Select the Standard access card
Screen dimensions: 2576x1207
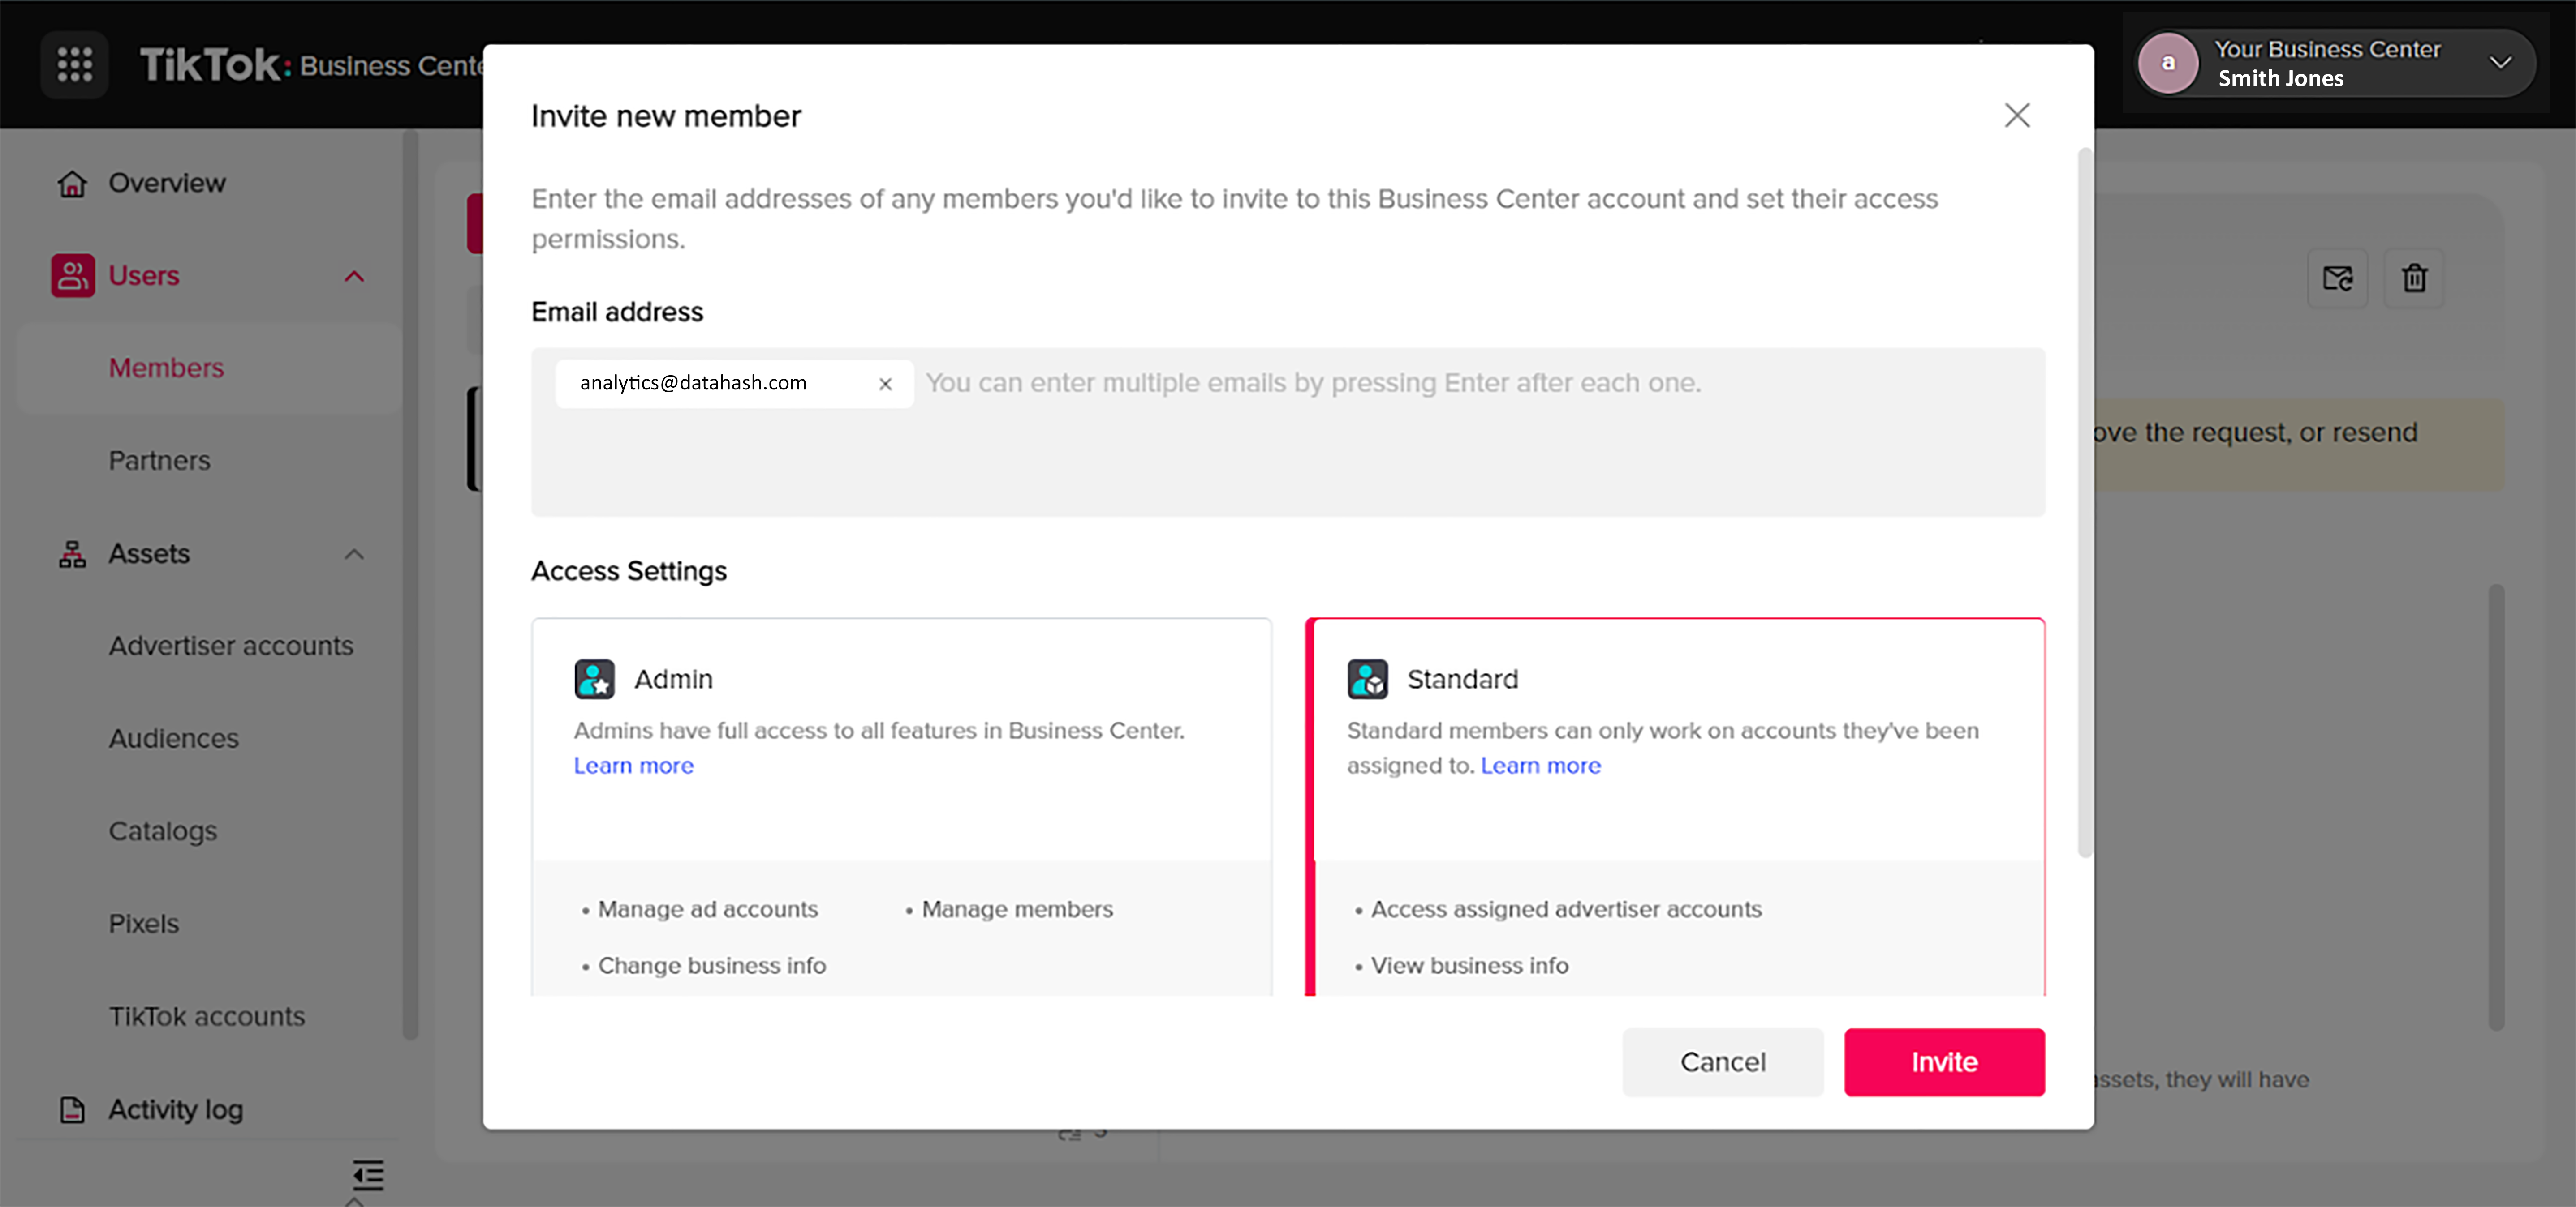pyautogui.click(x=1675, y=807)
